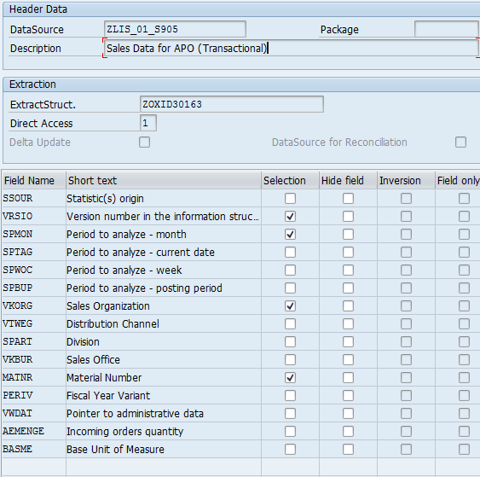
Task: Click short text 'Pointer to administrative data'
Action: point(135,414)
